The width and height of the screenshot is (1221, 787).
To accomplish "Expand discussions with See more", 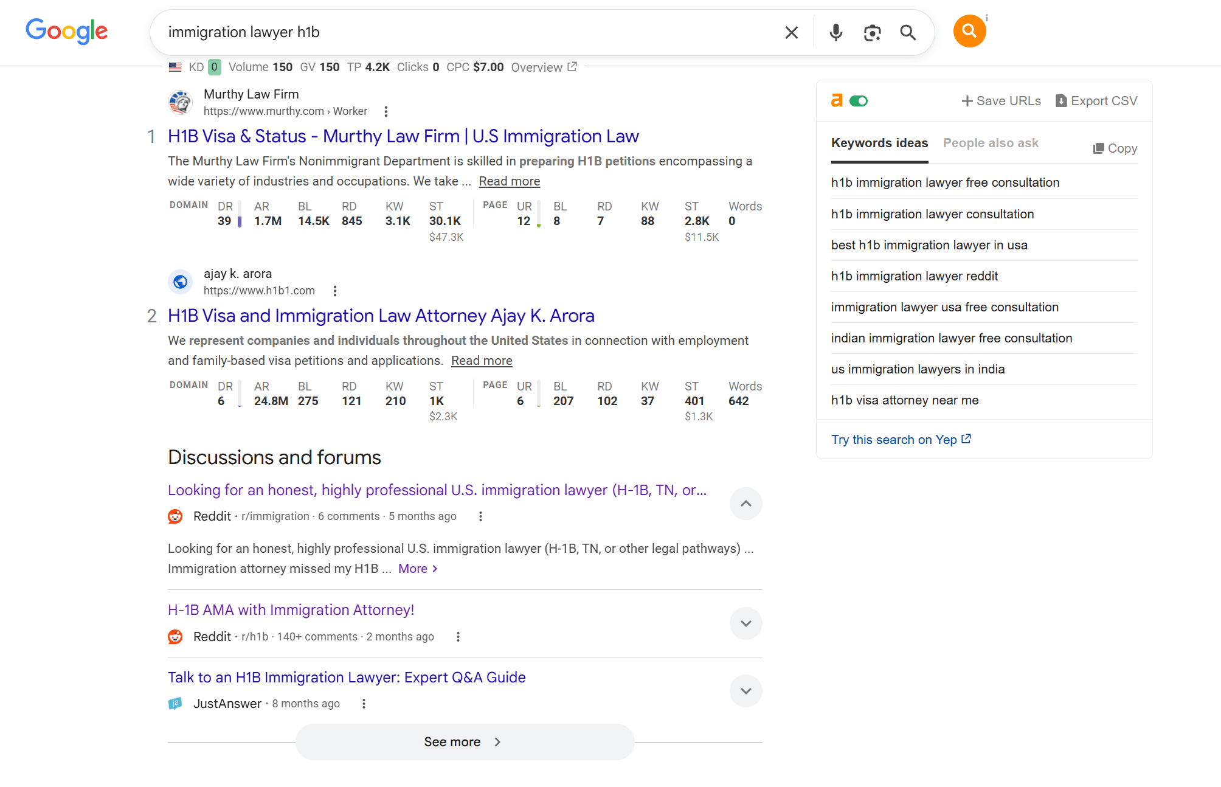I will click(465, 742).
